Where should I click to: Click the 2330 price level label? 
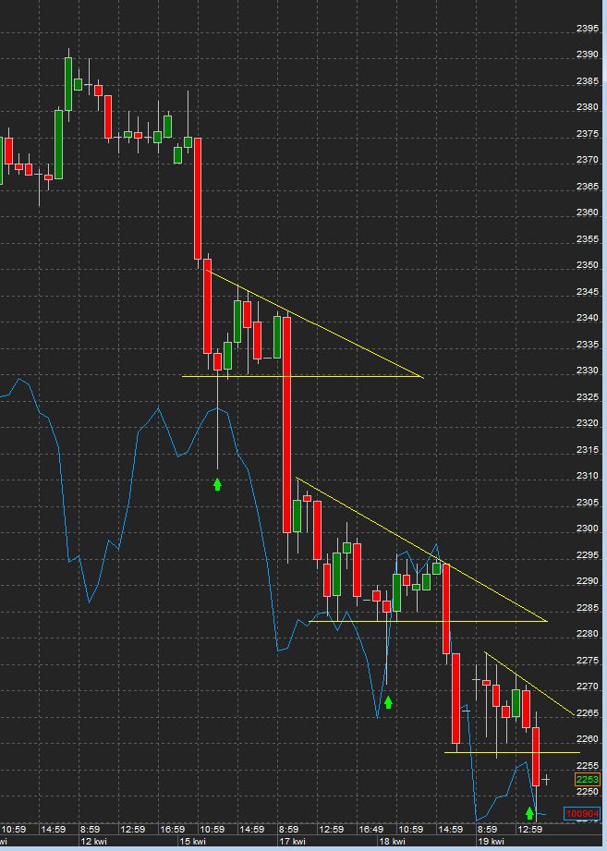click(x=588, y=371)
